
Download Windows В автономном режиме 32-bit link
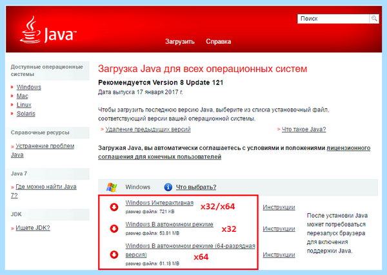coord(169,225)
